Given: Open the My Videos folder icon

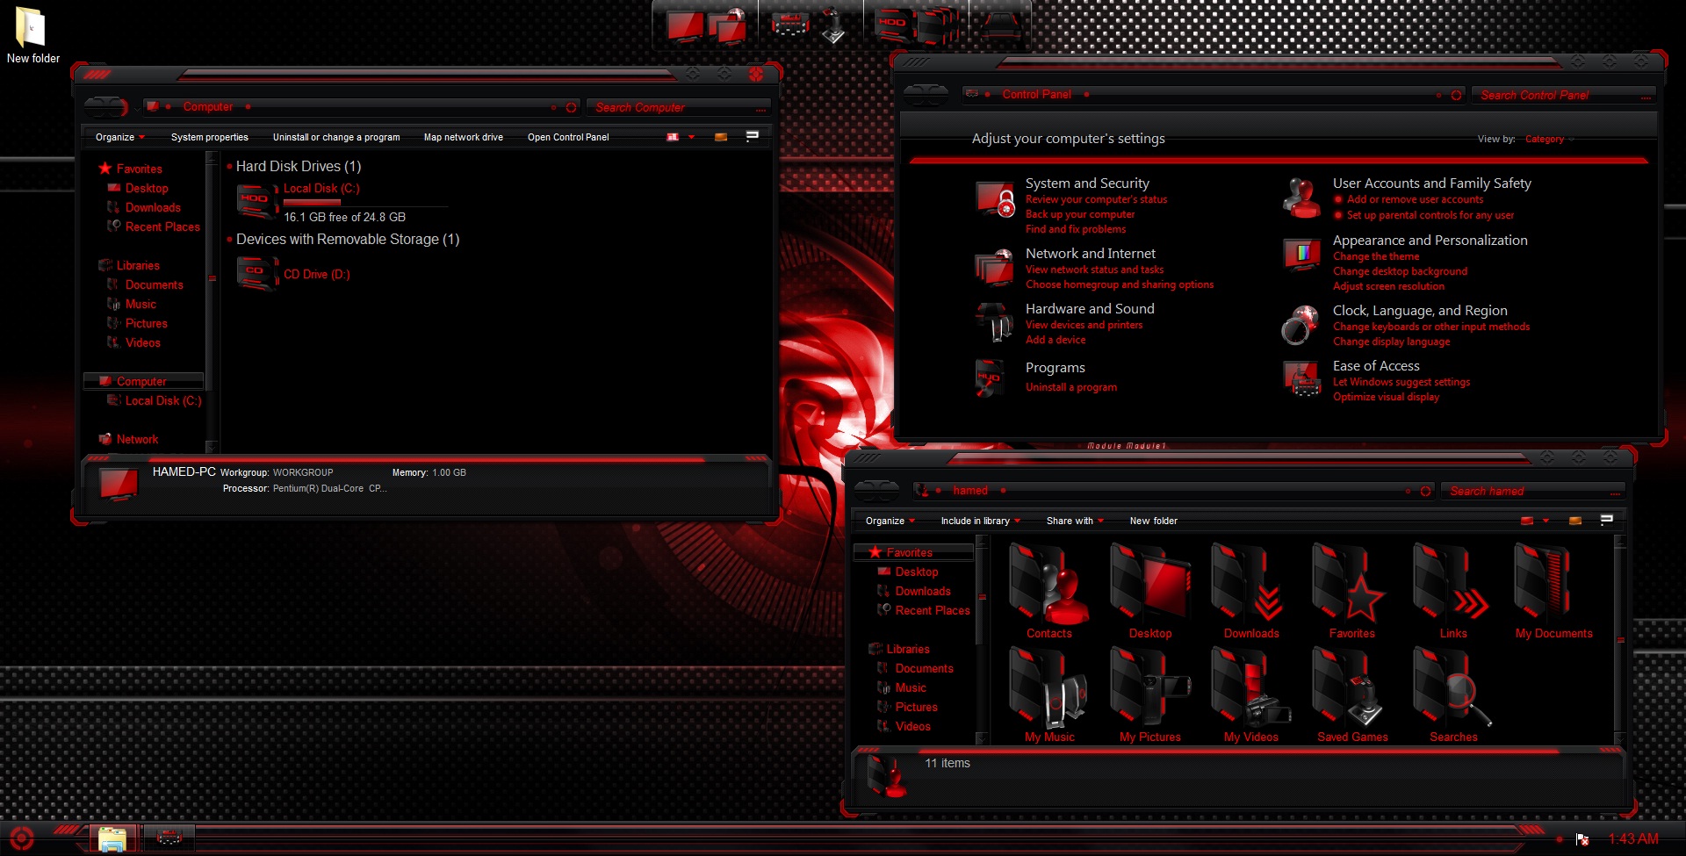Looking at the screenshot, I should pyautogui.click(x=1251, y=689).
